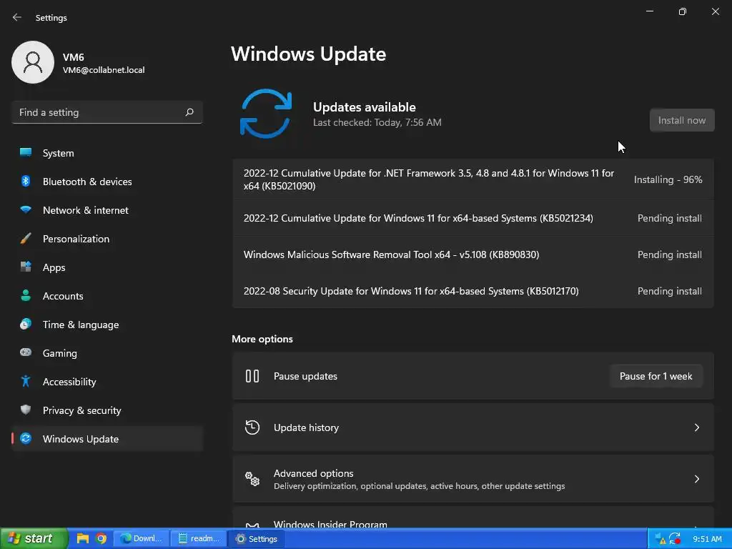Click the Advanced options gears icon
Image resolution: width=732 pixels, height=549 pixels.
pyautogui.click(x=252, y=478)
